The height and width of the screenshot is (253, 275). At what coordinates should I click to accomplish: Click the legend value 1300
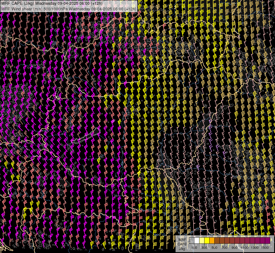click(255, 248)
